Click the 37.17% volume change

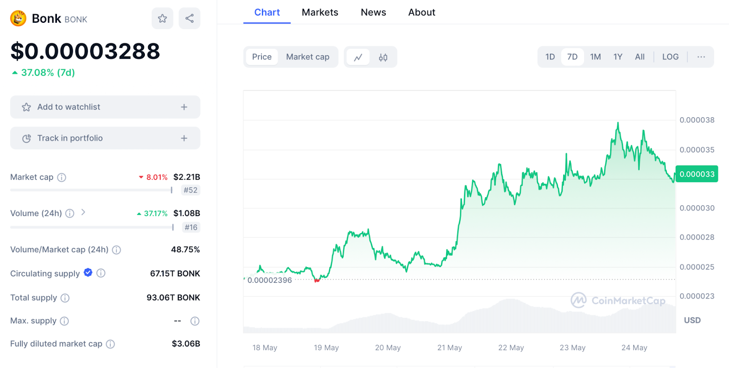(x=156, y=213)
